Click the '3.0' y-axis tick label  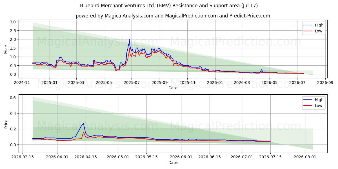pos(13,22)
